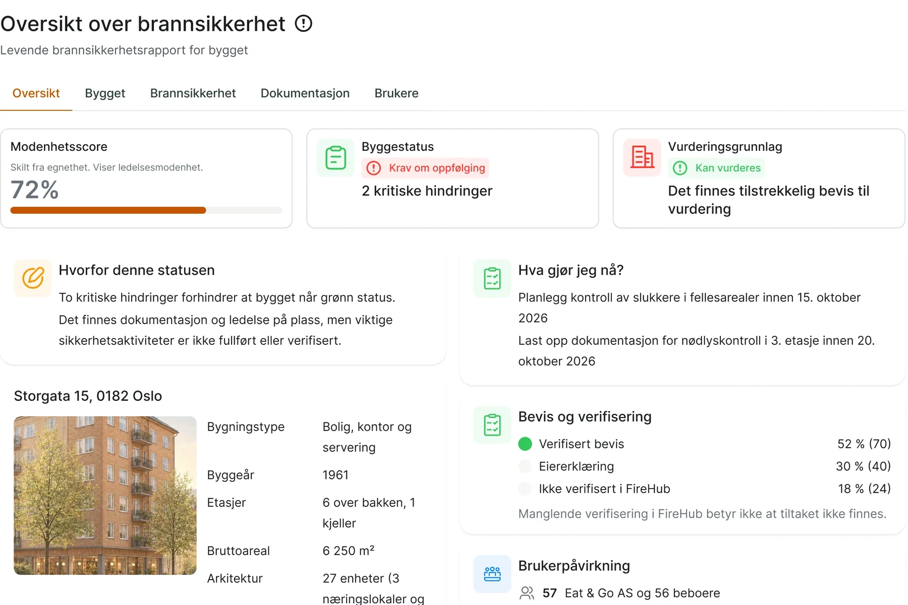Open the building photo thumbnail
The image size is (908, 605).
tap(105, 496)
